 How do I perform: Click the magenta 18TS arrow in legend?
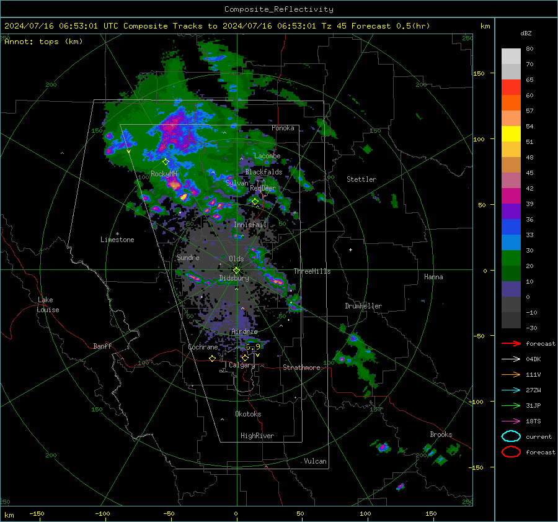point(511,421)
